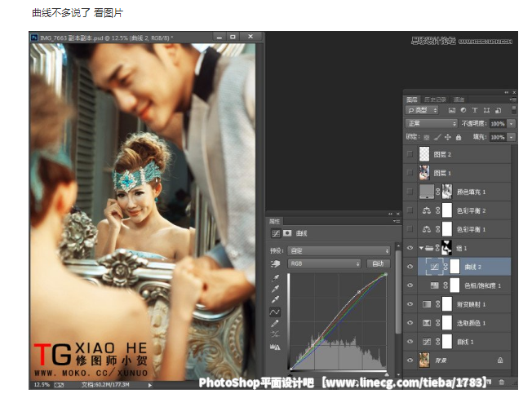Select the black point eyedropper in Curves

pyautogui.click(x=276, y=278)
